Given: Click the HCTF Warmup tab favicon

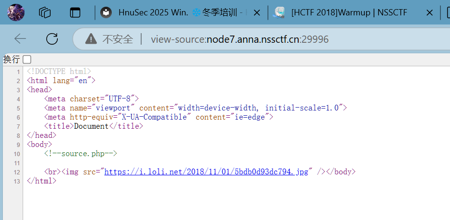Looking at the screenshot, I should click(x=279, y=13).
